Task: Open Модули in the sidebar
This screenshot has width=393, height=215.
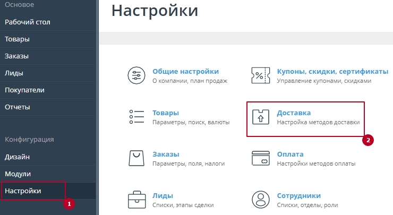Action: [x=18, y=174]
